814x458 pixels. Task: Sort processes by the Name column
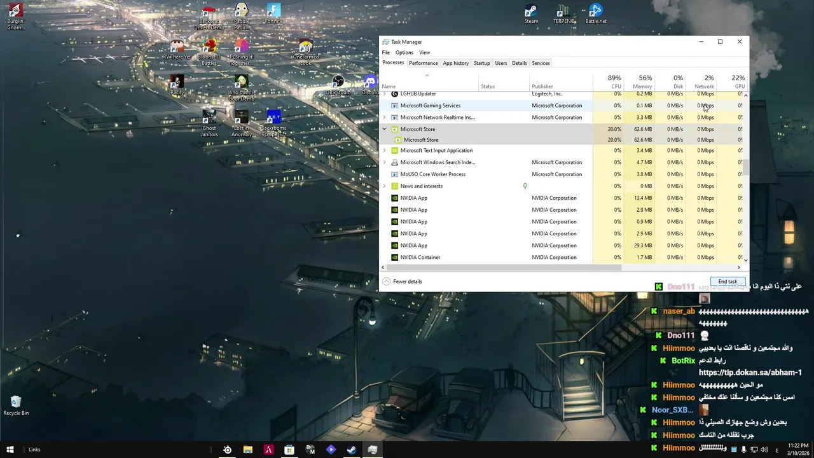coord(429,81)
